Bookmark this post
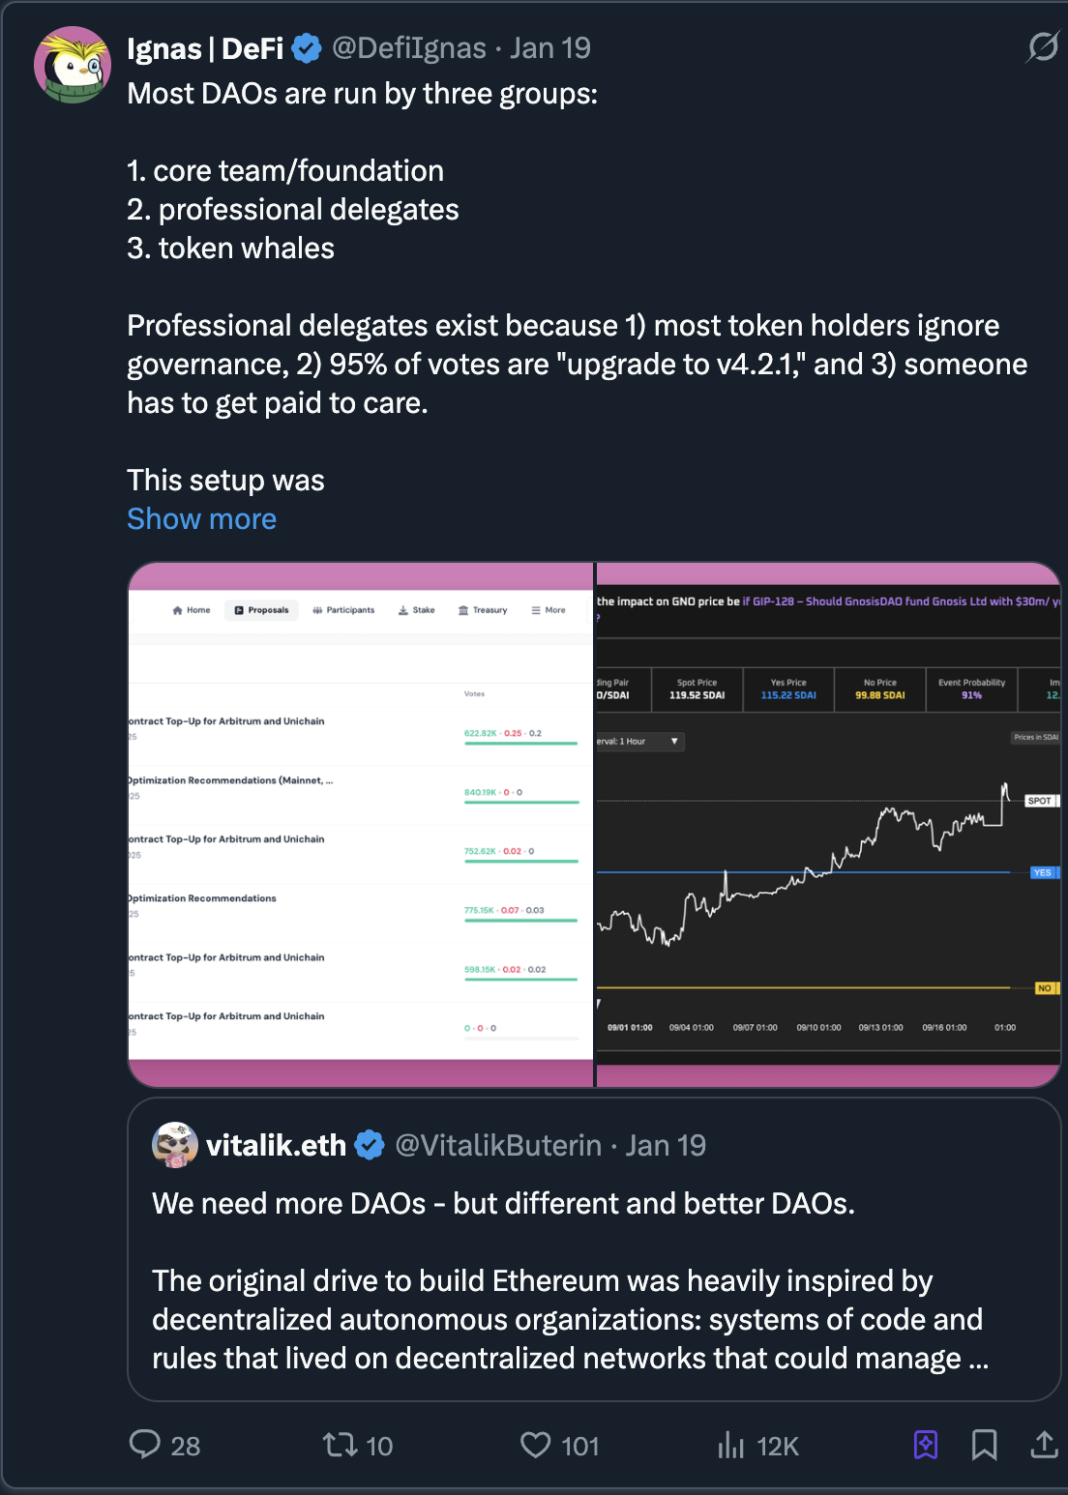1068x1495 pixels. (984, 1445)
